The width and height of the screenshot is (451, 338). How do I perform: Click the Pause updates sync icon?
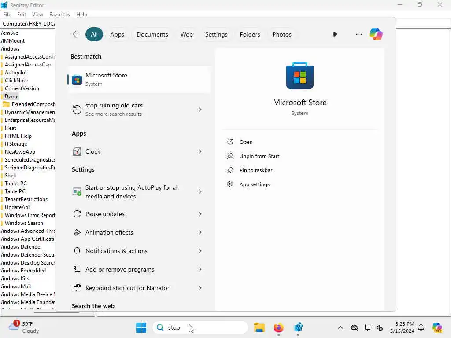click(x=77, y=214)
